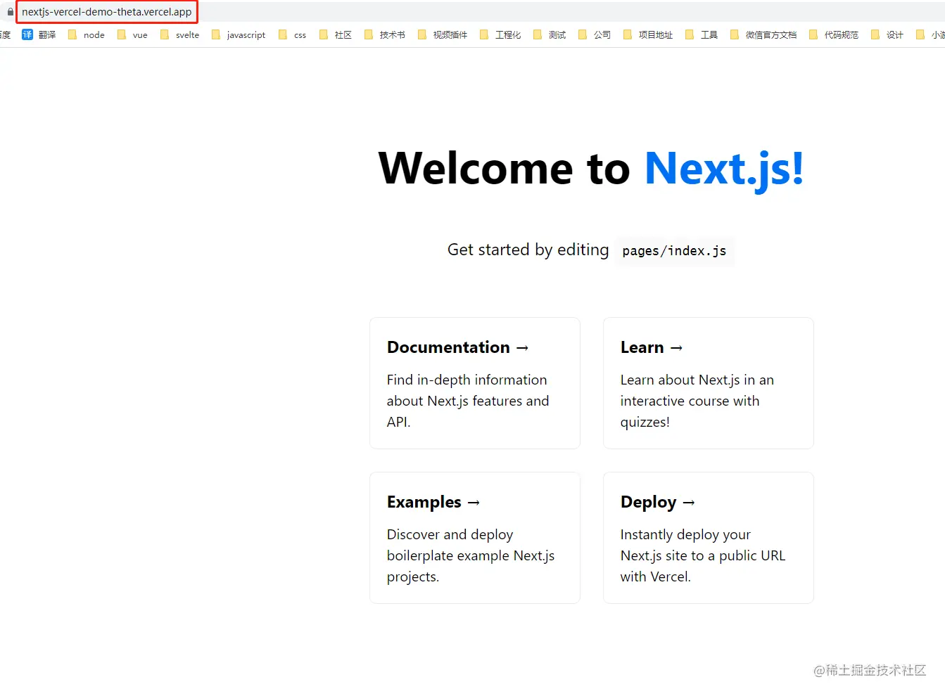This screenshot has width=945, height=696.
Task: Open the node bookmark folder
Action: 86,34
